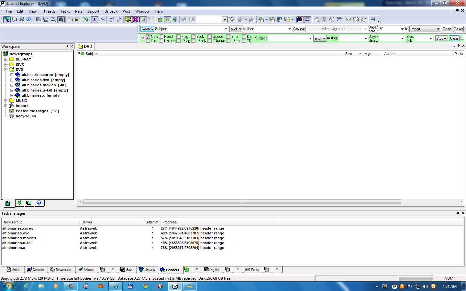
Task: Click the envelope icon in top toolbar
Action: 349,19
